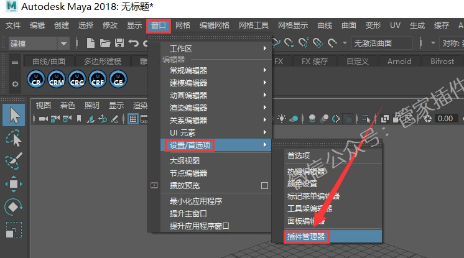The image size is (464, 258).
Task: Choose 插件管理器 from the submenu
Action: (x=333, y=237)
